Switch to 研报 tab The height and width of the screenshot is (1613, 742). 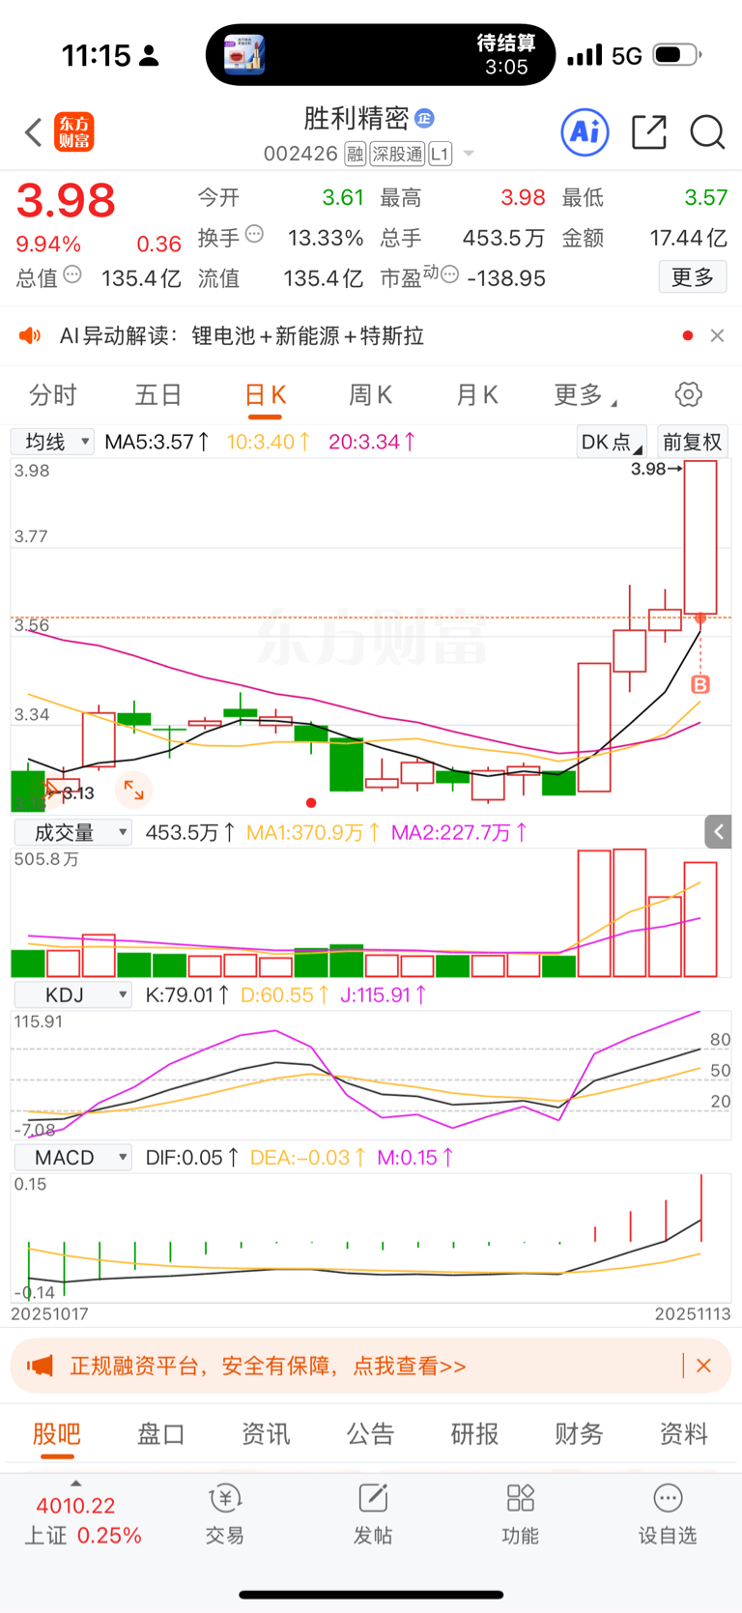tap(474, 1433)
